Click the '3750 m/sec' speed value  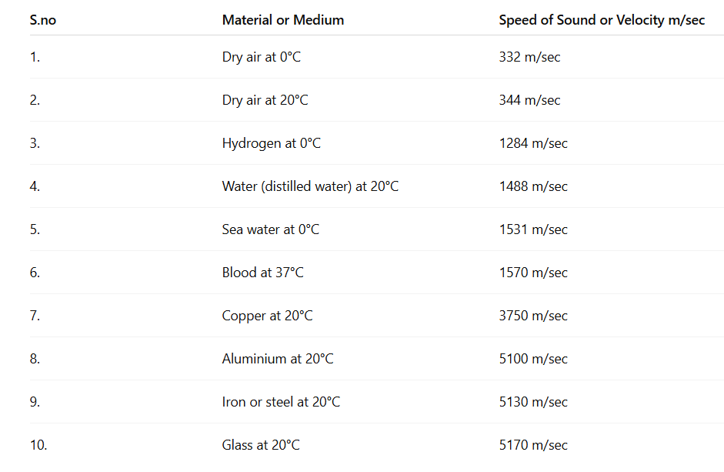533,316
